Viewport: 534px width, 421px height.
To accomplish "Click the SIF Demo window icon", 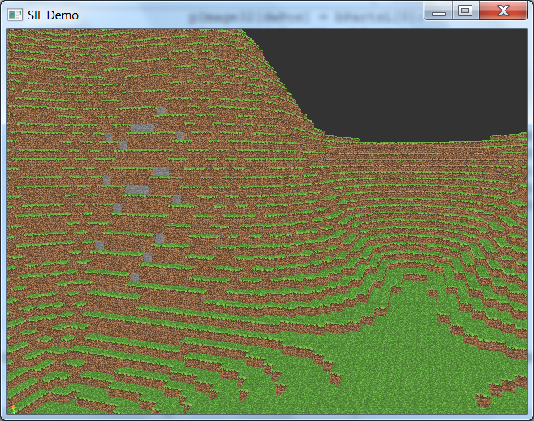I will pos(15,15).
